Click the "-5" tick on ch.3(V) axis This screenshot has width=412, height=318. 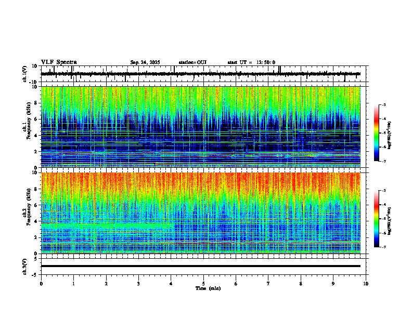[x=35, y=275]
